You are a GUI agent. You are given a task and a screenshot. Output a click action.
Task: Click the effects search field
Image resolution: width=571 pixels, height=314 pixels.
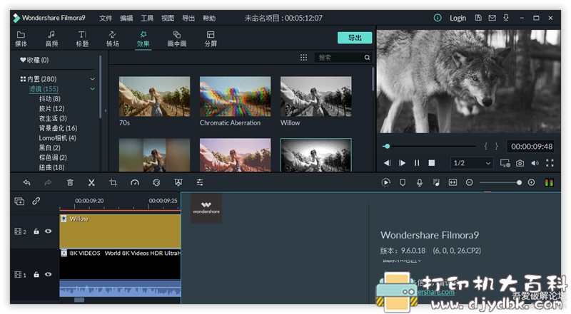click(338, 58)
